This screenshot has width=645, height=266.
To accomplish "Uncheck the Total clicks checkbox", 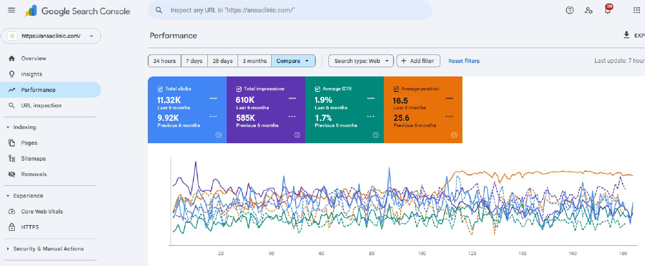I will [x=160, y=89].
